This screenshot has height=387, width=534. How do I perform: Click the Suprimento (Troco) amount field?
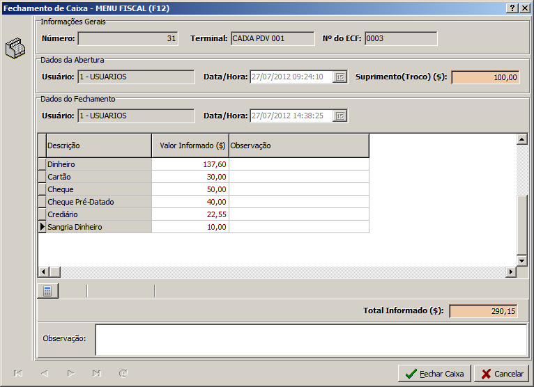485,77
